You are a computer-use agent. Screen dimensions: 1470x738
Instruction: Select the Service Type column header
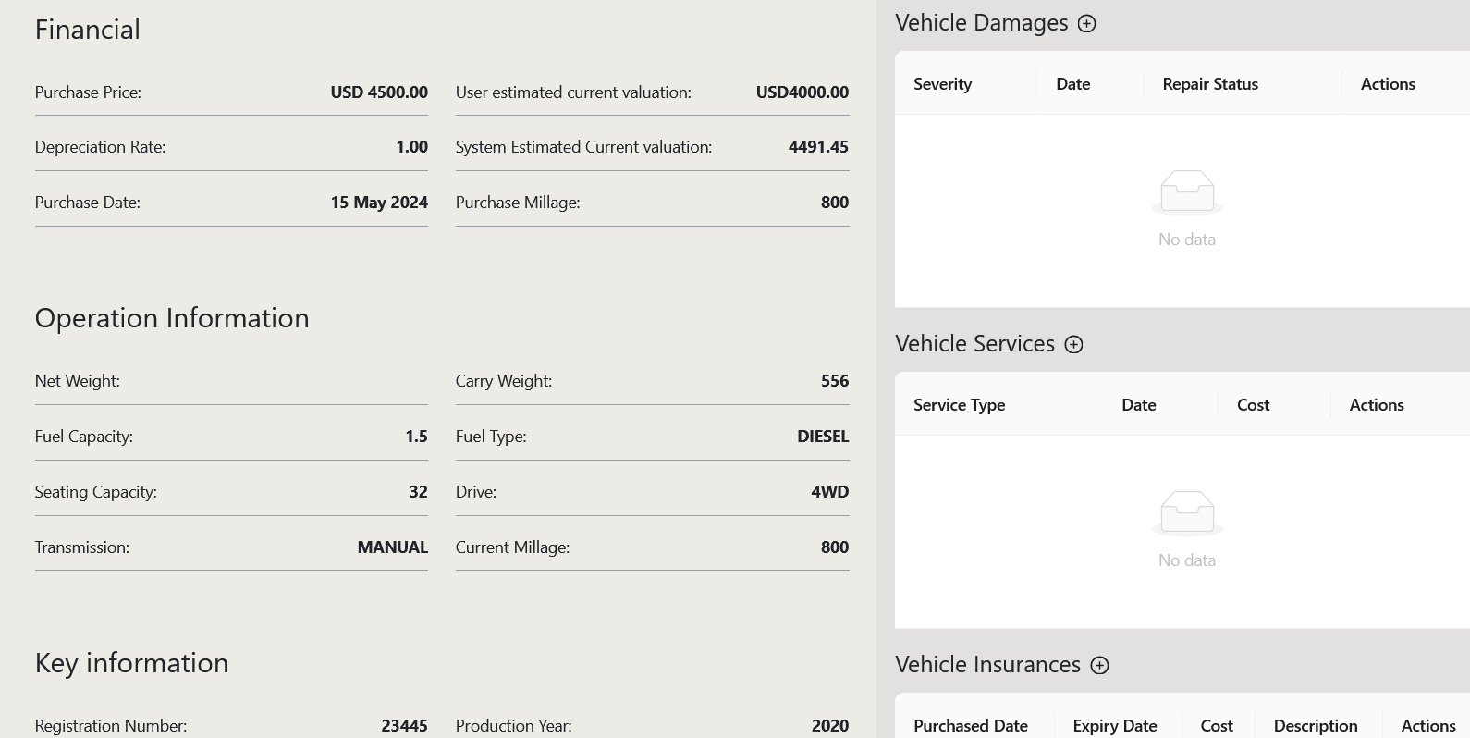point(959,405)
